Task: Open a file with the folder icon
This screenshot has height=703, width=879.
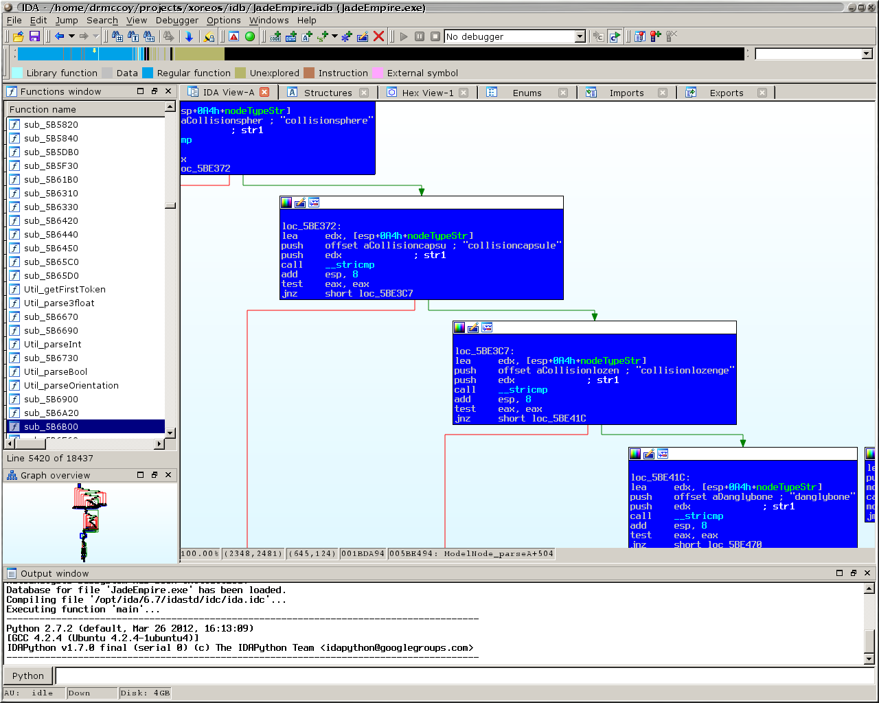Action: click(19, 36)
